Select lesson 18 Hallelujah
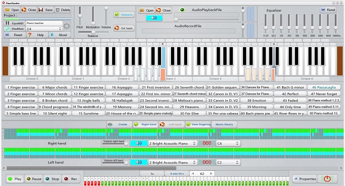The height and width of the screenshot is (186, 345). click(122, 100)
